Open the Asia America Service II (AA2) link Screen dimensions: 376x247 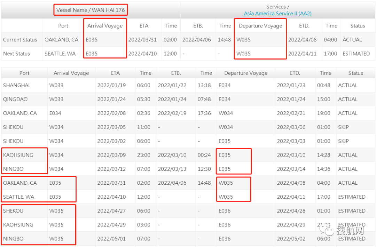(277, 14)
